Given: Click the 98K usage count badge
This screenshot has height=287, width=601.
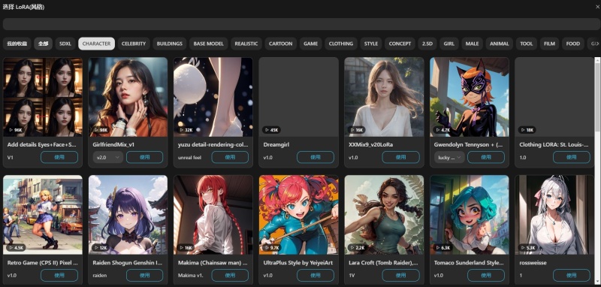Looking at the screenshot, I should 101,130.
